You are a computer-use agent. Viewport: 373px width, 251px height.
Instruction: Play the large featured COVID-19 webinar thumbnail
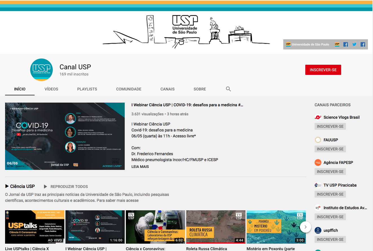pos(65,136)
